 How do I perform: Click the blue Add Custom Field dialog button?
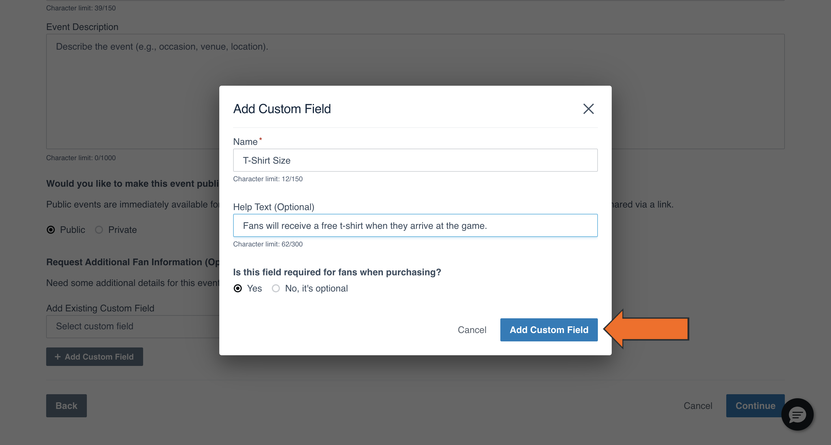tap(549, 330)
